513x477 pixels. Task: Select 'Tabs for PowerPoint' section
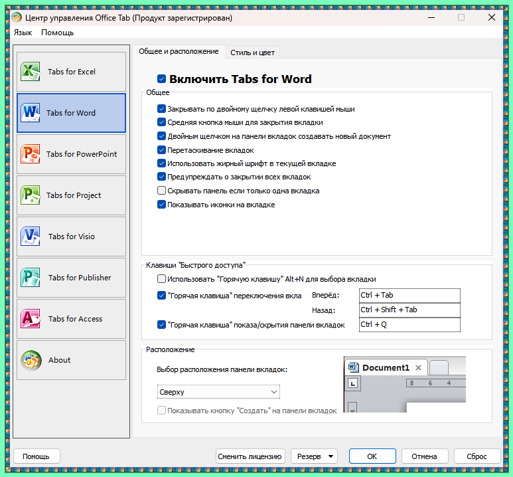coord(71,154)
